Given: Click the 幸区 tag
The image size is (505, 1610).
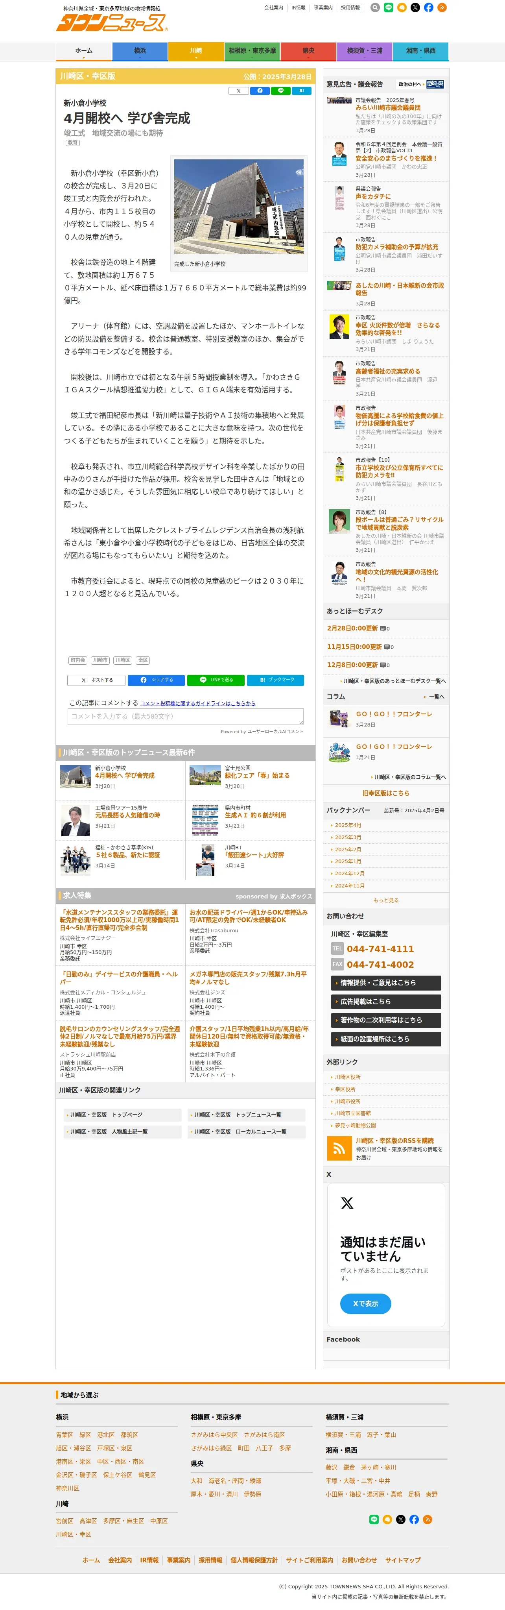Looking at the screenshot, I should click(x=143, y=660).
